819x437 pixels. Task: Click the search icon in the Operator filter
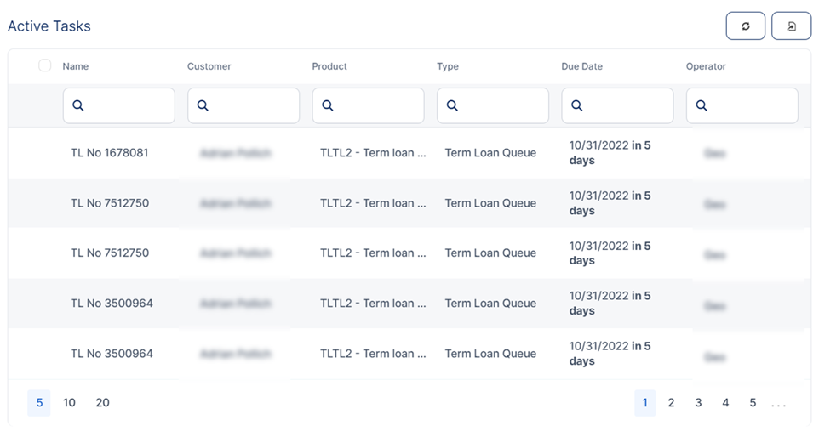click(702, 106)
